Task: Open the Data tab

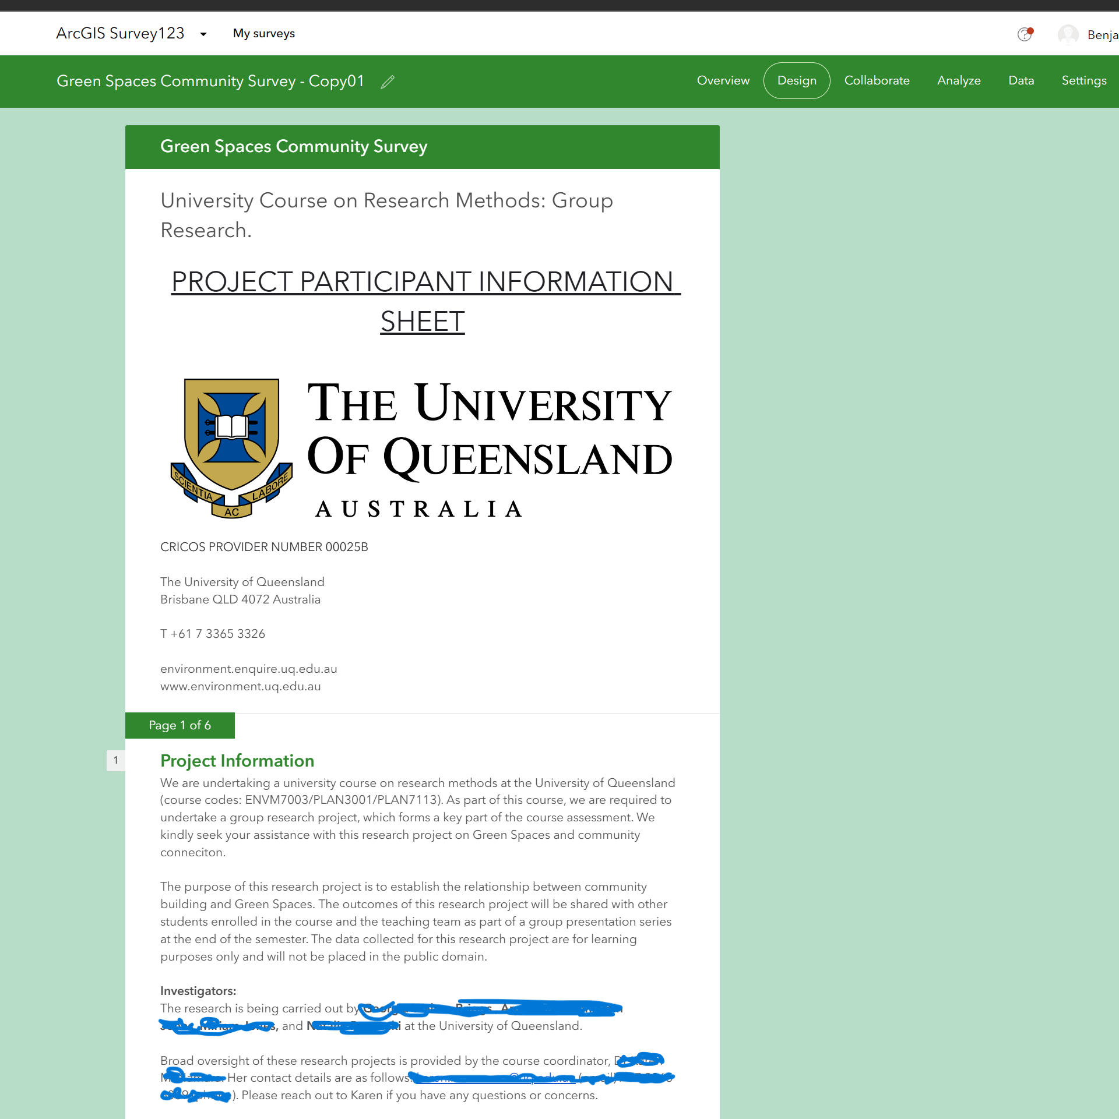Action: pyautogui.click(x=1021, y=80)
